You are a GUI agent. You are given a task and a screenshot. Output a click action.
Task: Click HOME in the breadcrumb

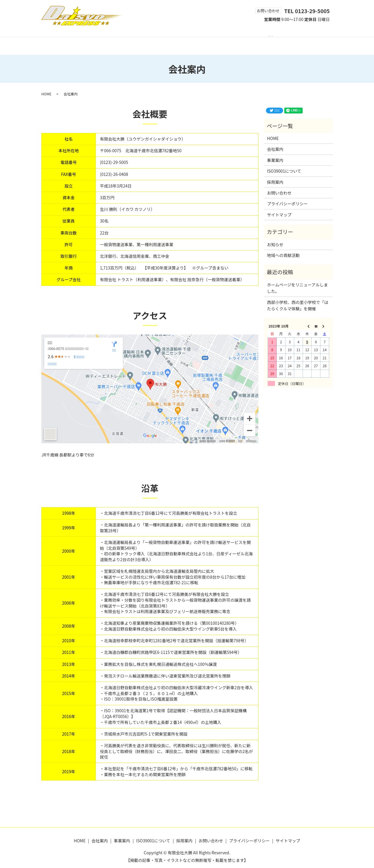[x=46, y=94]
